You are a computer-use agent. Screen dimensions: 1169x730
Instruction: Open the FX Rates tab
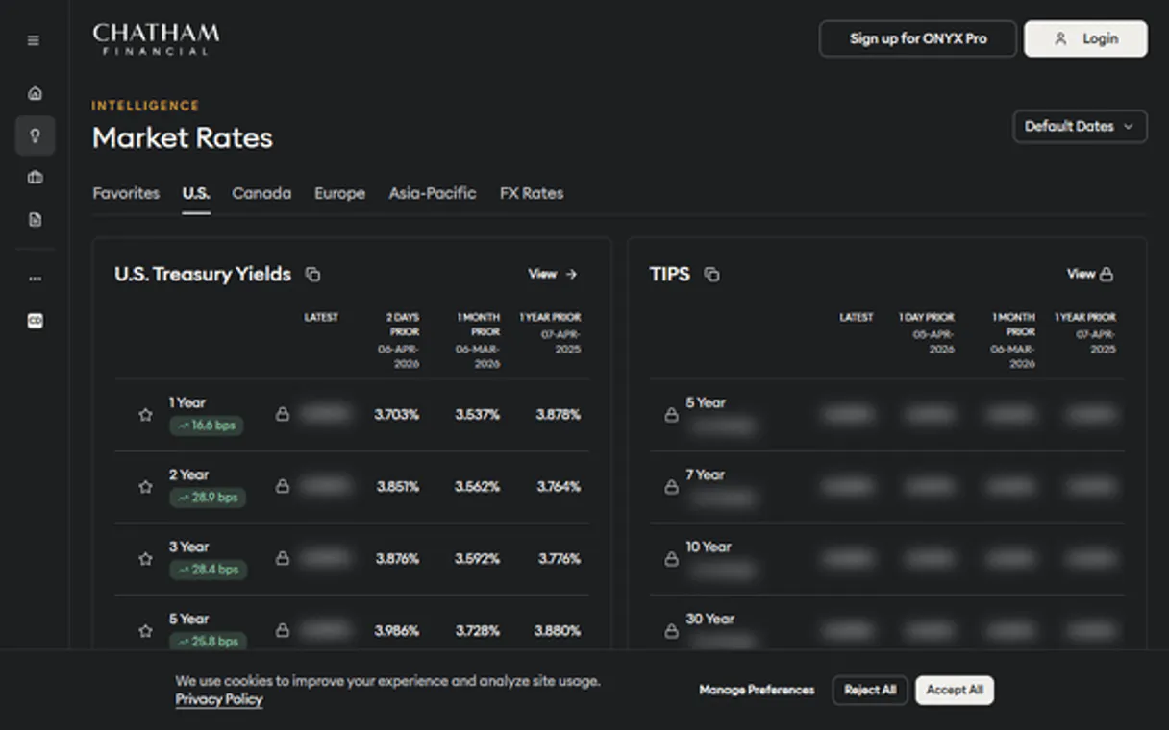click(x=532, y=193)
